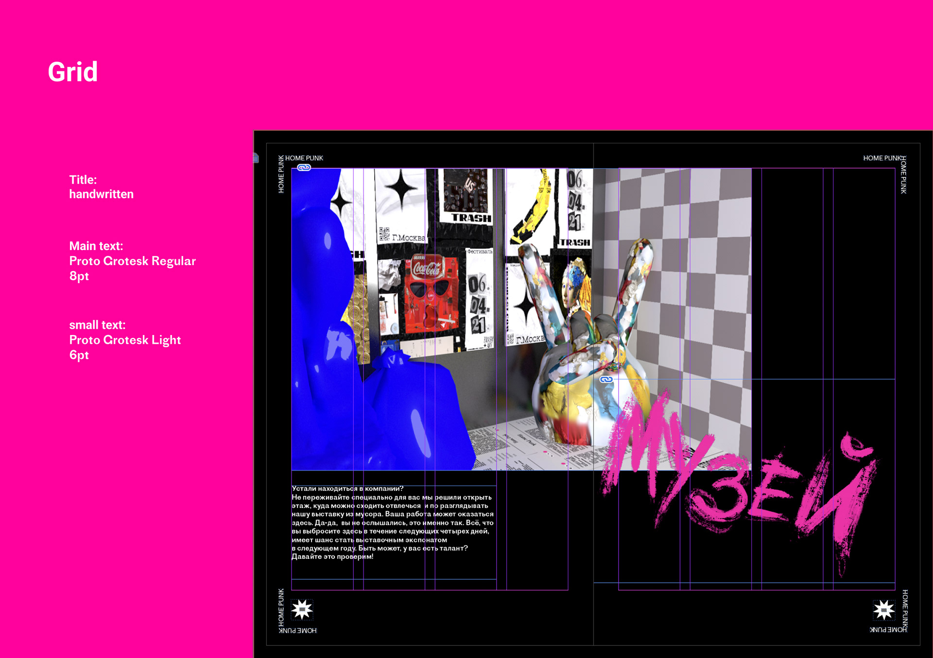The width and height of the screenshot is (933, 658).
Task: Click the QR code on the Москва poster
Action: (x=384, y=234)
